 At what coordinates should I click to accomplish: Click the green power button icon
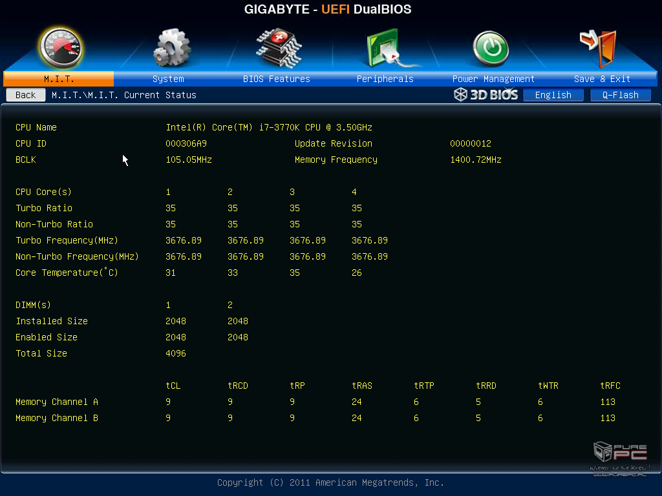click(x=491, y=49)
